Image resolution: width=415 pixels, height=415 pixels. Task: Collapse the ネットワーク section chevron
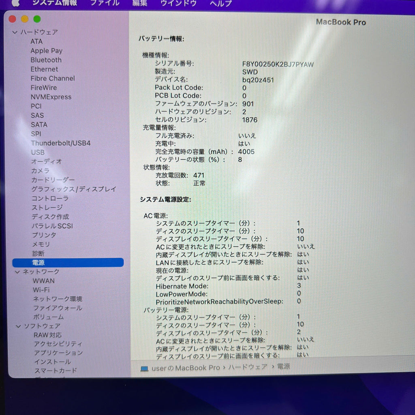pyautogui.click(x=17, y=272)
